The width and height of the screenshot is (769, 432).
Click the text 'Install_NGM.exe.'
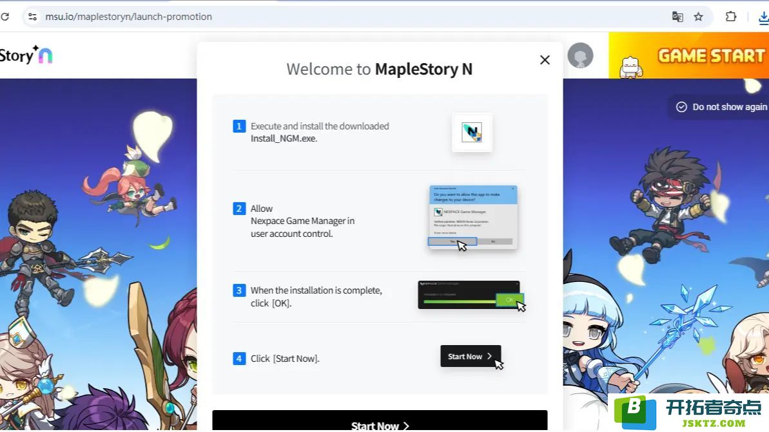(284, 138)
